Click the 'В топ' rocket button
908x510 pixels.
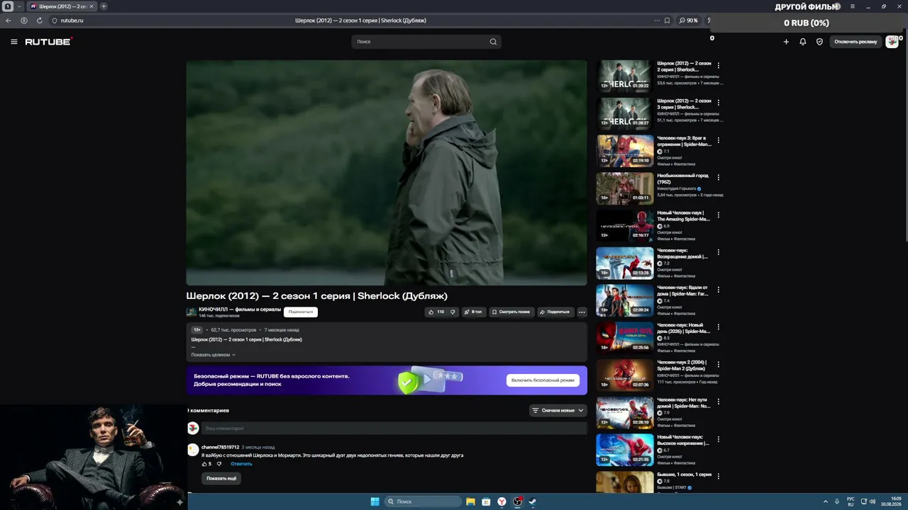(x=473, y=312)
